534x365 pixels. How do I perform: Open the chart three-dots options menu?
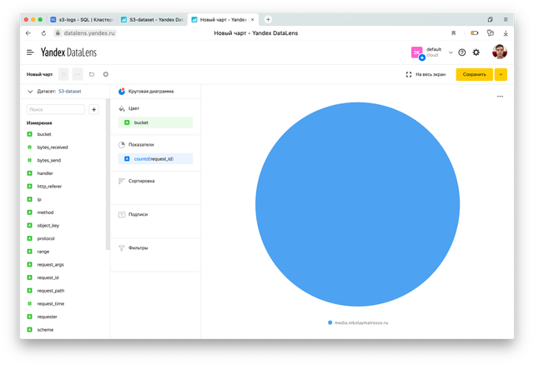(x=500, y=97)
